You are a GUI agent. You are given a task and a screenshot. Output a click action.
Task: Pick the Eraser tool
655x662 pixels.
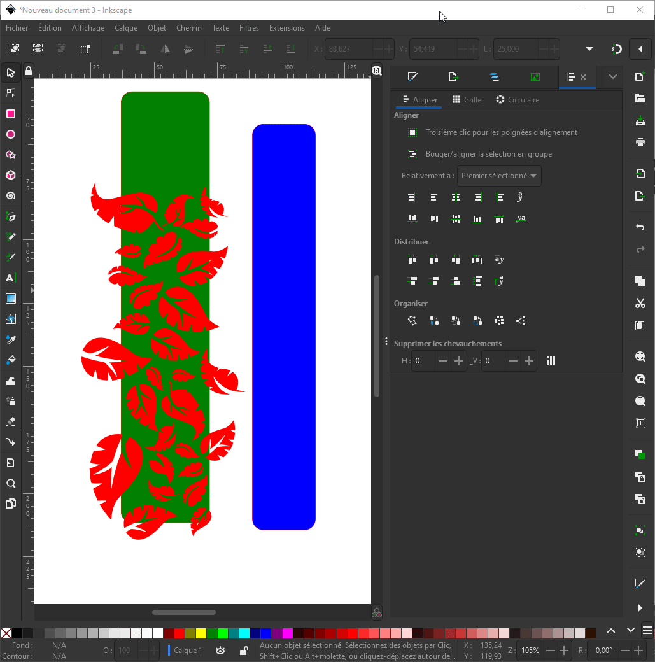coord(10,421)
